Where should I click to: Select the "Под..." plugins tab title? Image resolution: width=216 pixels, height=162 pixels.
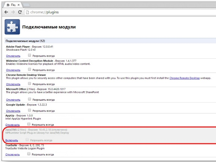click(x=14, y=5)
